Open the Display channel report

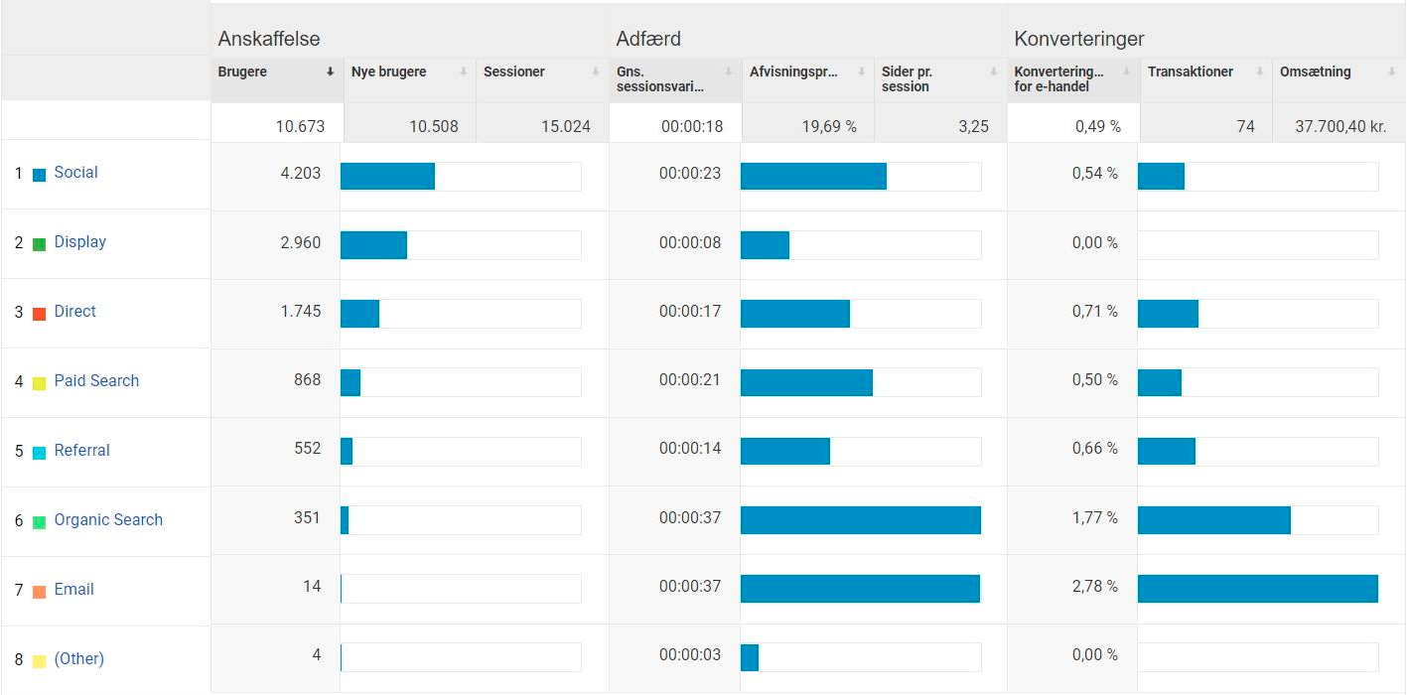[x=79, y=242]
